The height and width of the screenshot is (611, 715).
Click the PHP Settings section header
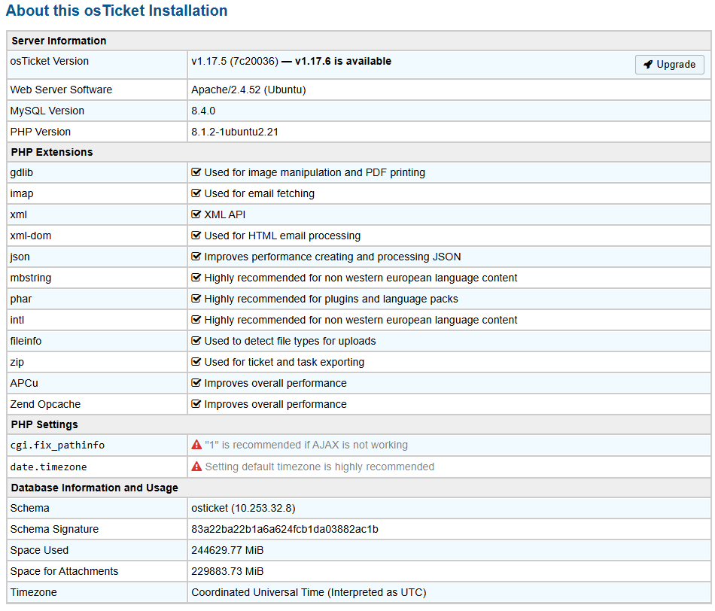[x=44, y=424]
